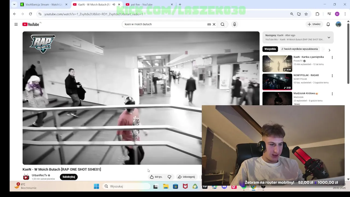Screen dimensions: 350x197
Task: Select the Wszystkie filter chip
Action: point(270,49)
